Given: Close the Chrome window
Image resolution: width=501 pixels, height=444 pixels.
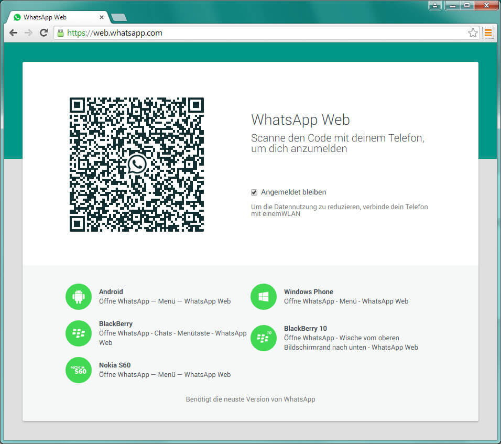Looking at the screenshot, I should coord(486,5).
